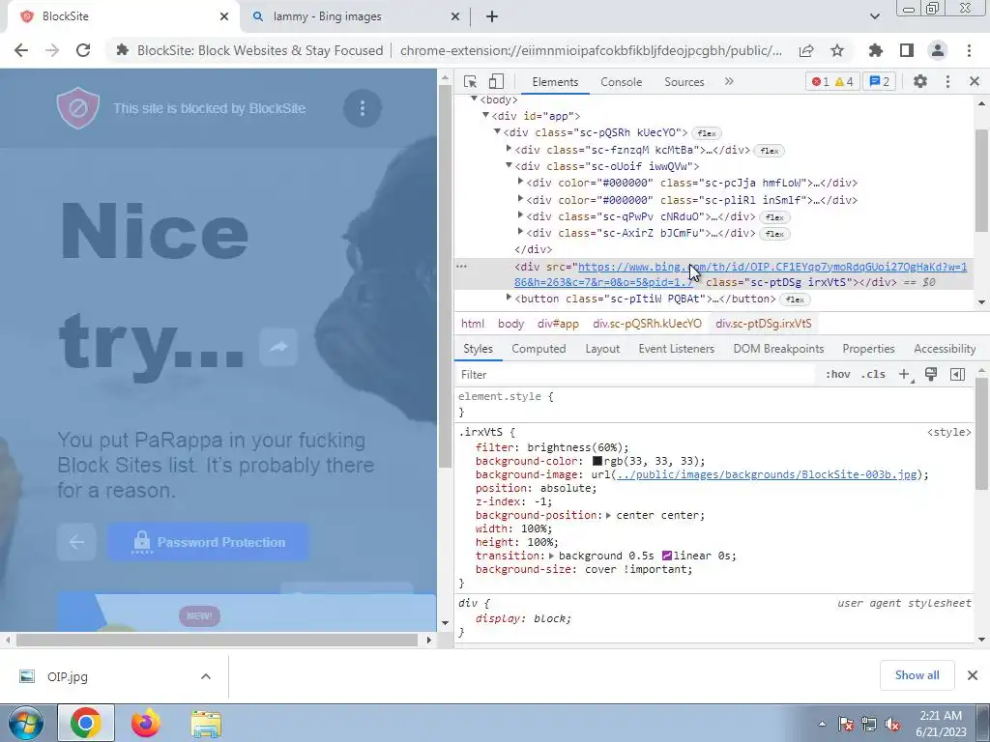Click the flex badge beside sc-fznzqM kcMtBa
Image resolution: width=990 pixels, height=742 pixels.
pos(769,151)
